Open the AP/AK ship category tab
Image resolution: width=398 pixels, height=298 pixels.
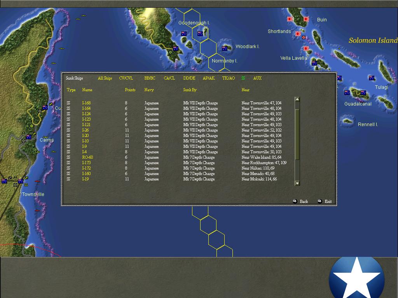[209, 78]
